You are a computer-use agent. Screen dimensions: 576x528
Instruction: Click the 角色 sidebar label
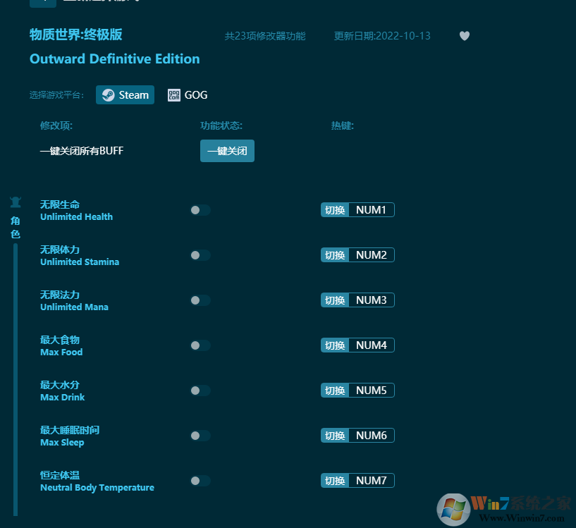(x=16, y=228)
